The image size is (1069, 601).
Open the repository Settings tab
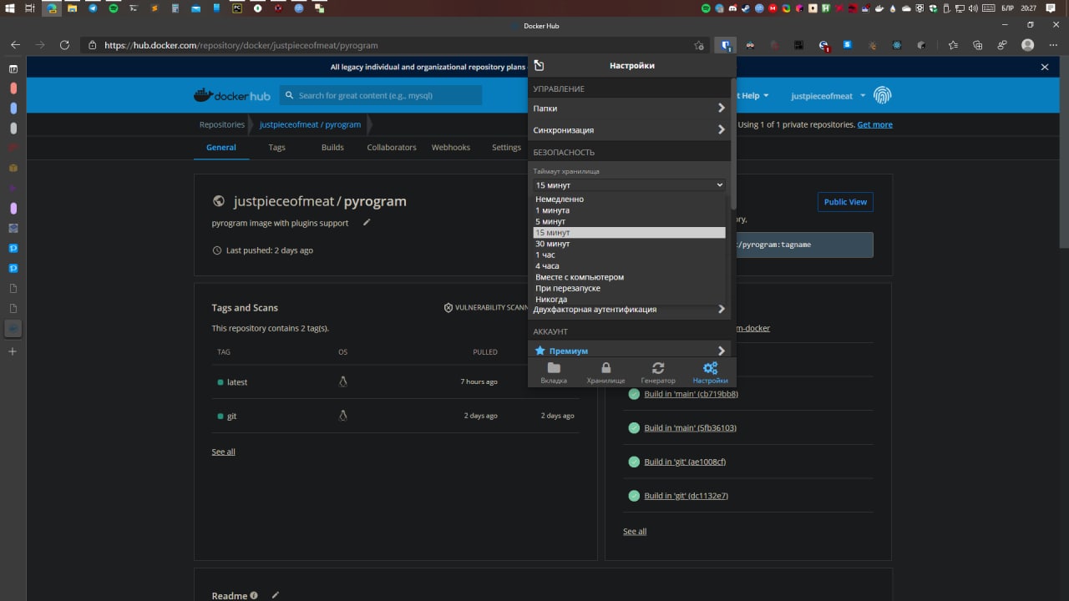coord(506,147)
